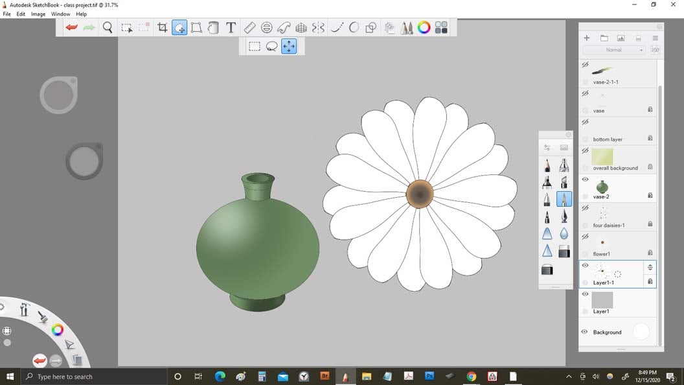
Task: Add an image layer
Action: coord(621,38)
